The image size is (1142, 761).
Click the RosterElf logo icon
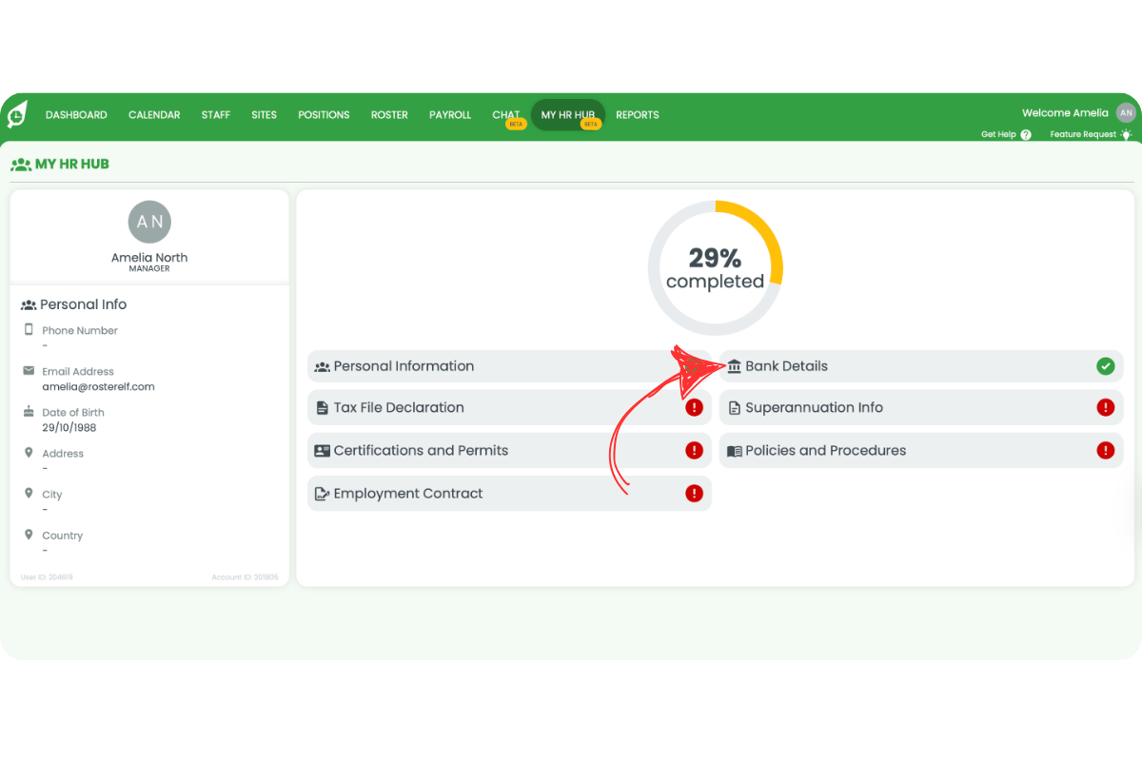(x=17, y=114)
